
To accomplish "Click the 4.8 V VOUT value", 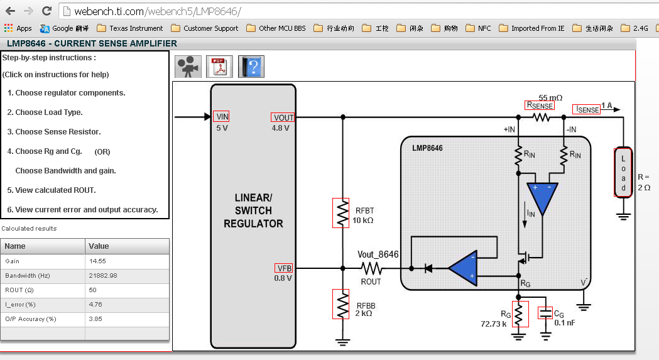I will click(x=280, y=128).
